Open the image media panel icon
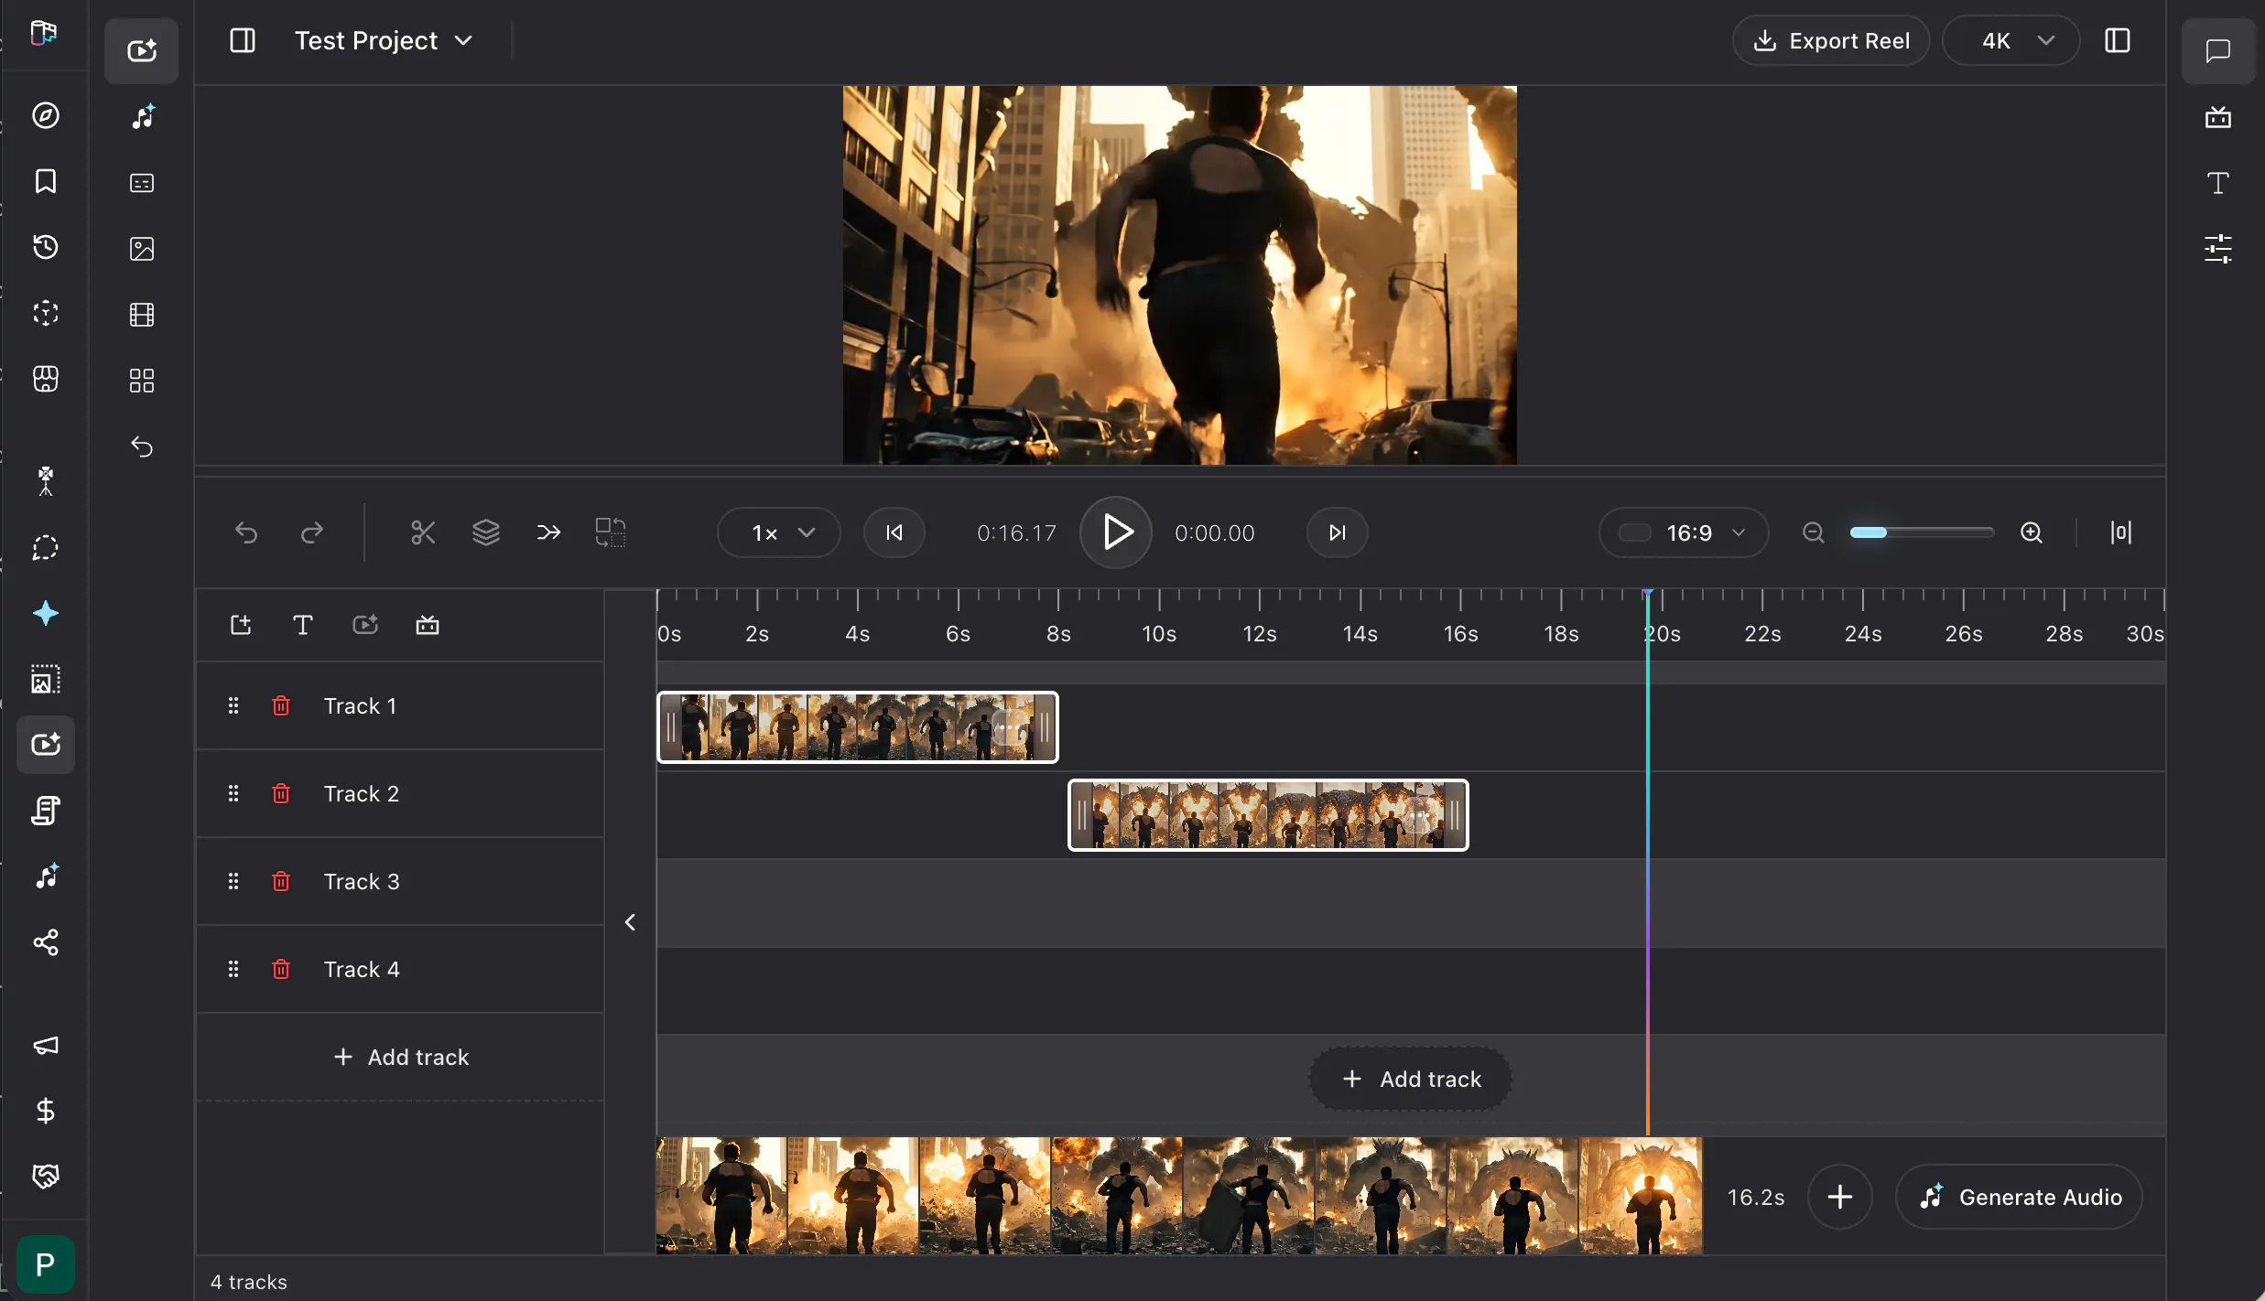Screen dimensions: 2265x1301 pos(142,249)
